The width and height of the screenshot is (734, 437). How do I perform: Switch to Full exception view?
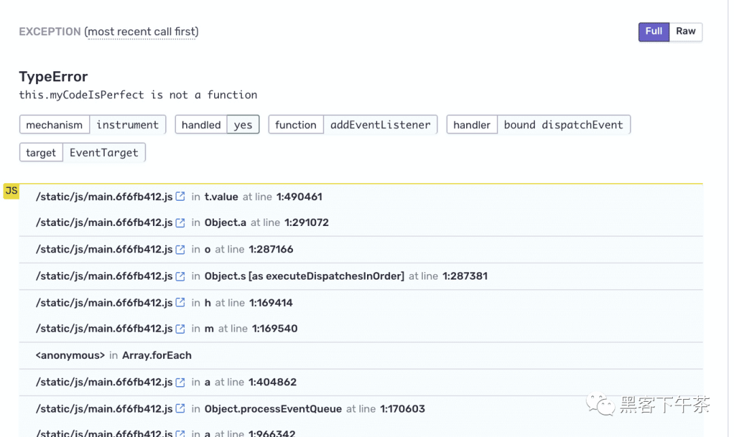654,32
